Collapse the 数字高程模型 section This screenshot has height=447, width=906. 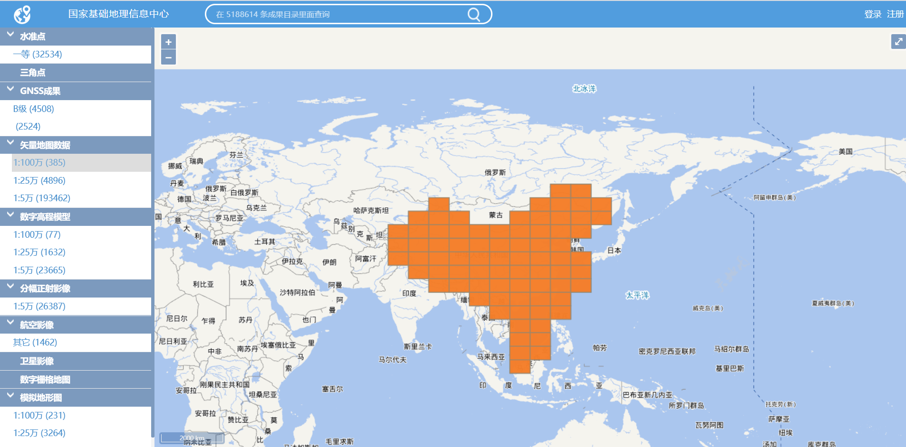point(10,215)
